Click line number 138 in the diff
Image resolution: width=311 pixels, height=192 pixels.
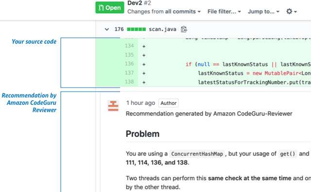point(129,82)
